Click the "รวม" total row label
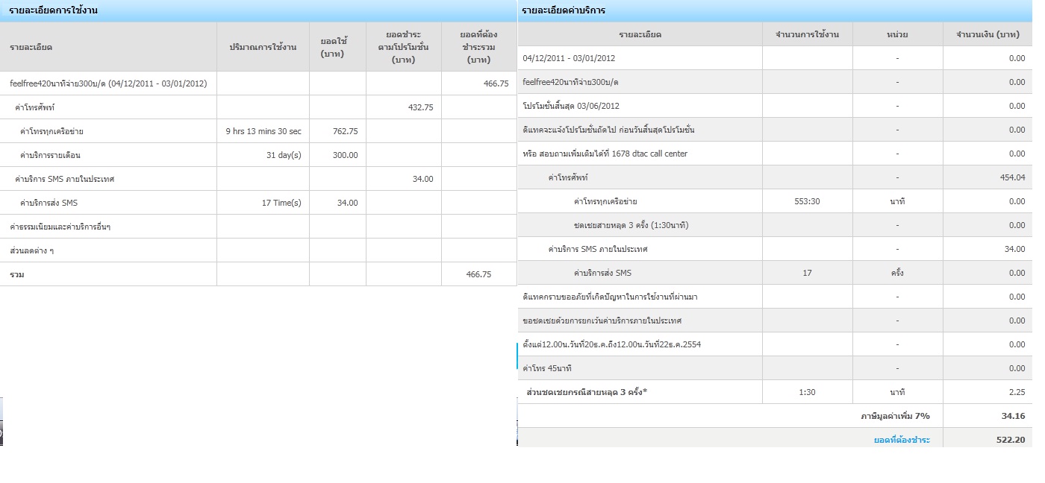The height and width of the screenshot is (483, 1045). tap(17, 274)
